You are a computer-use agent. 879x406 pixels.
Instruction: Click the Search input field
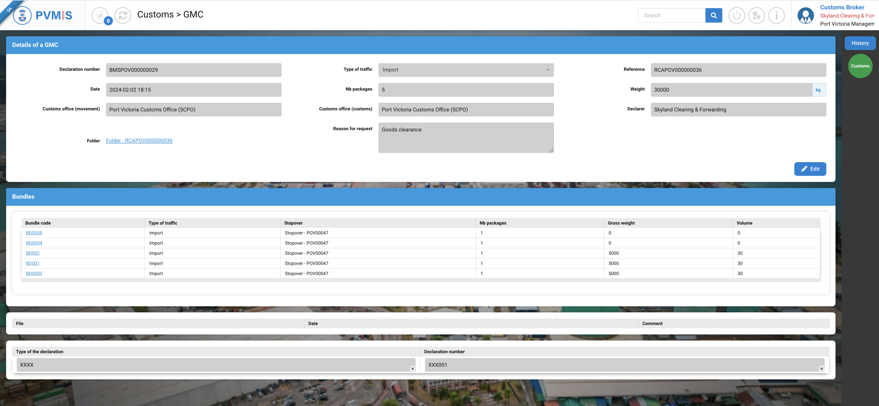coord(671,15)
